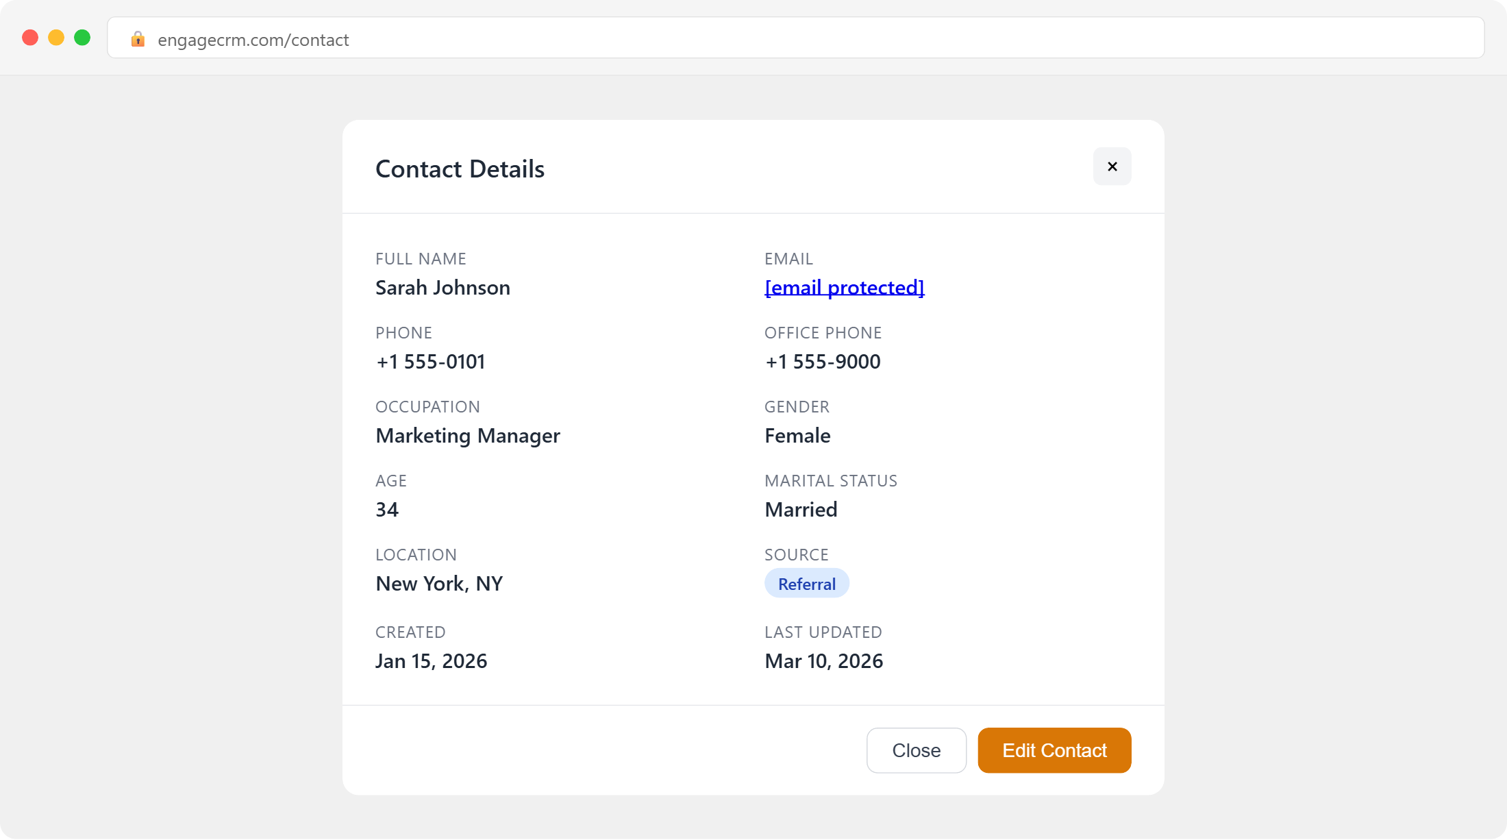Select the office phone +1 555-9000
Image resolution: width=1507 pixels, height=840 pixels.
click(822, 362)
